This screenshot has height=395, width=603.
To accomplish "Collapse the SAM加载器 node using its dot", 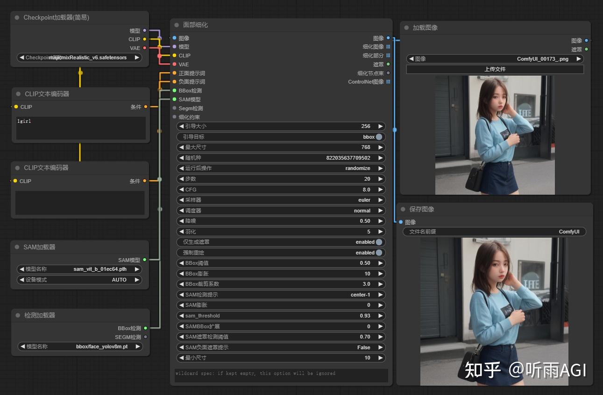I will pos(17,247).
